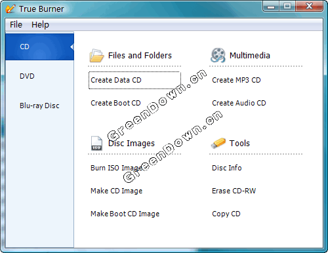Screen dimensions: 328x253
Task: Click the True Burner app icon in title bar
Action: (10, 9)
